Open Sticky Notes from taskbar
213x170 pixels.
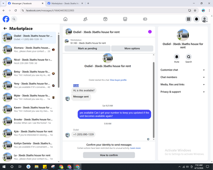click(45, 167)
